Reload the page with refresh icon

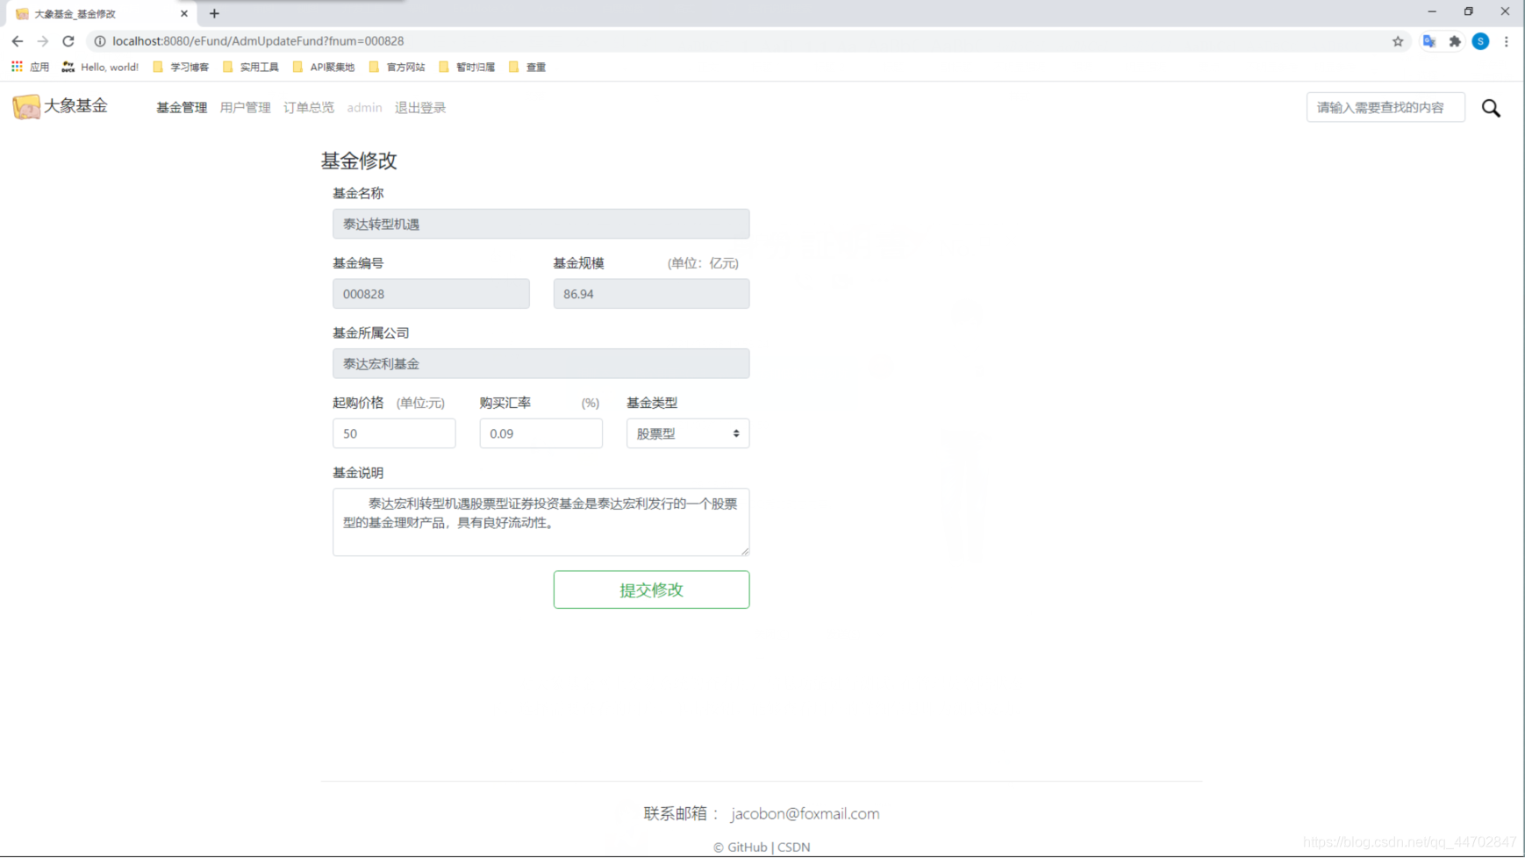(x=68, y=41)
